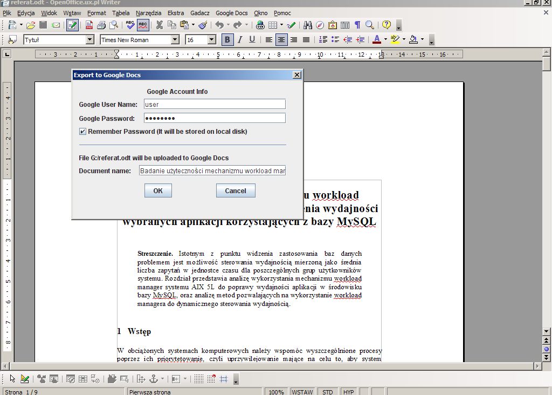Click the Zoom magnifier icon
552x395 pixels.
370,25
